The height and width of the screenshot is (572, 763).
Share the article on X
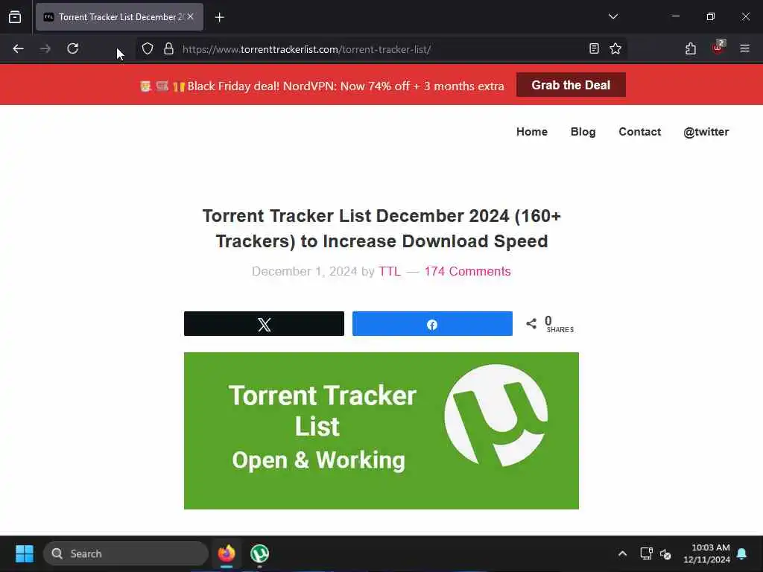[x=264, y=323]
